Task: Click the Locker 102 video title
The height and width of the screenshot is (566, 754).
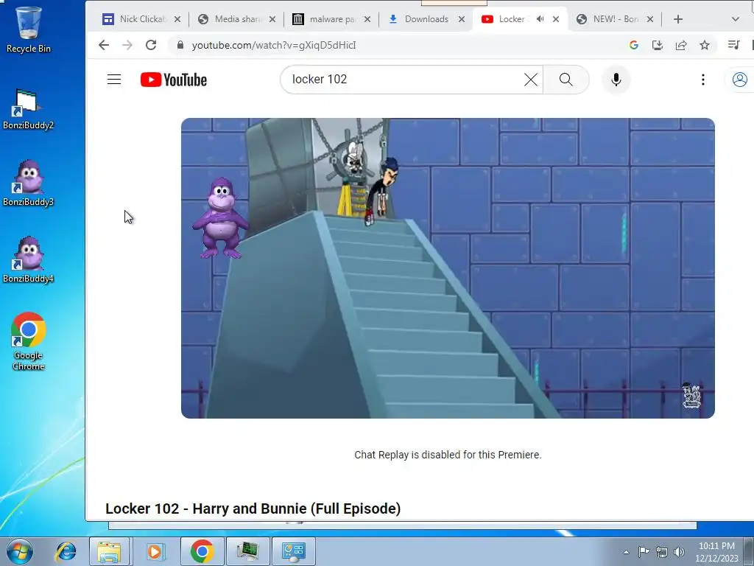Action: [253, 509]
